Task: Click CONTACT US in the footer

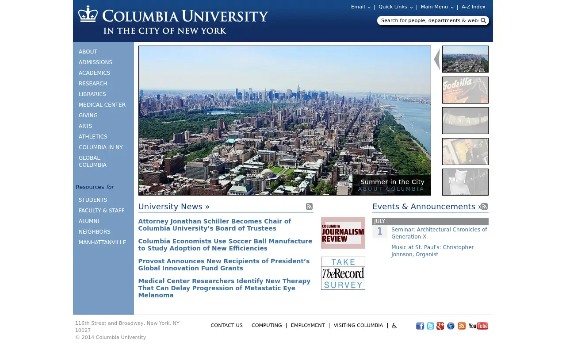Action: [x=226, y=326]
